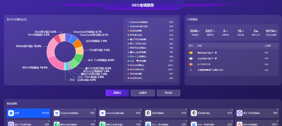Open the 豆包(电脑端) 819 card
Image resolution: width=282 pixels, height=126 pixels.
(166, 113)
